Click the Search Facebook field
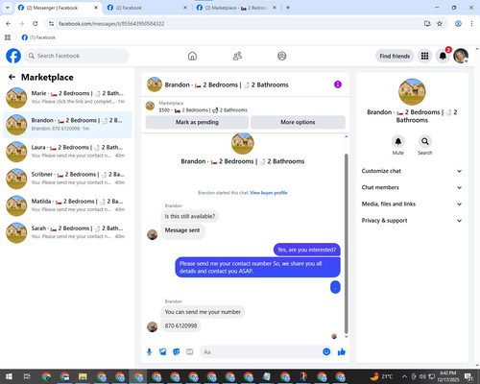480x384 pixels. click(77, 56)
